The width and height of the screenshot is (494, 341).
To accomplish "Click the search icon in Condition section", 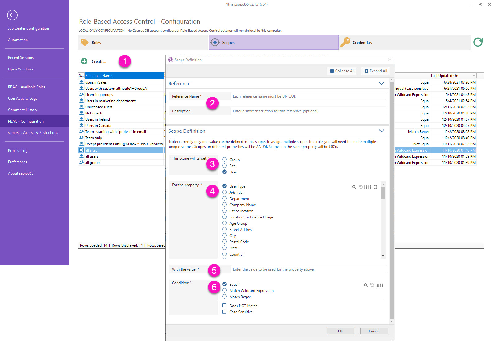I will pyautogui.click(x=366, y=285).
